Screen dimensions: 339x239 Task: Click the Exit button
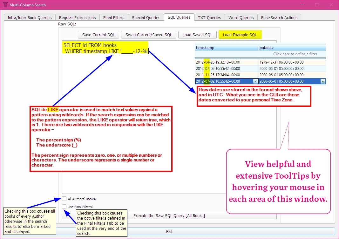[x=169, y=231]
